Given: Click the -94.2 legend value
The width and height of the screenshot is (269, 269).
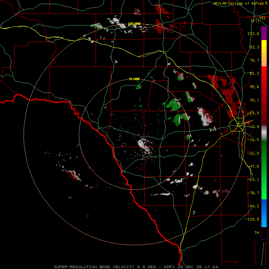Looking at the screenshot, I should [x=253, y=206].
